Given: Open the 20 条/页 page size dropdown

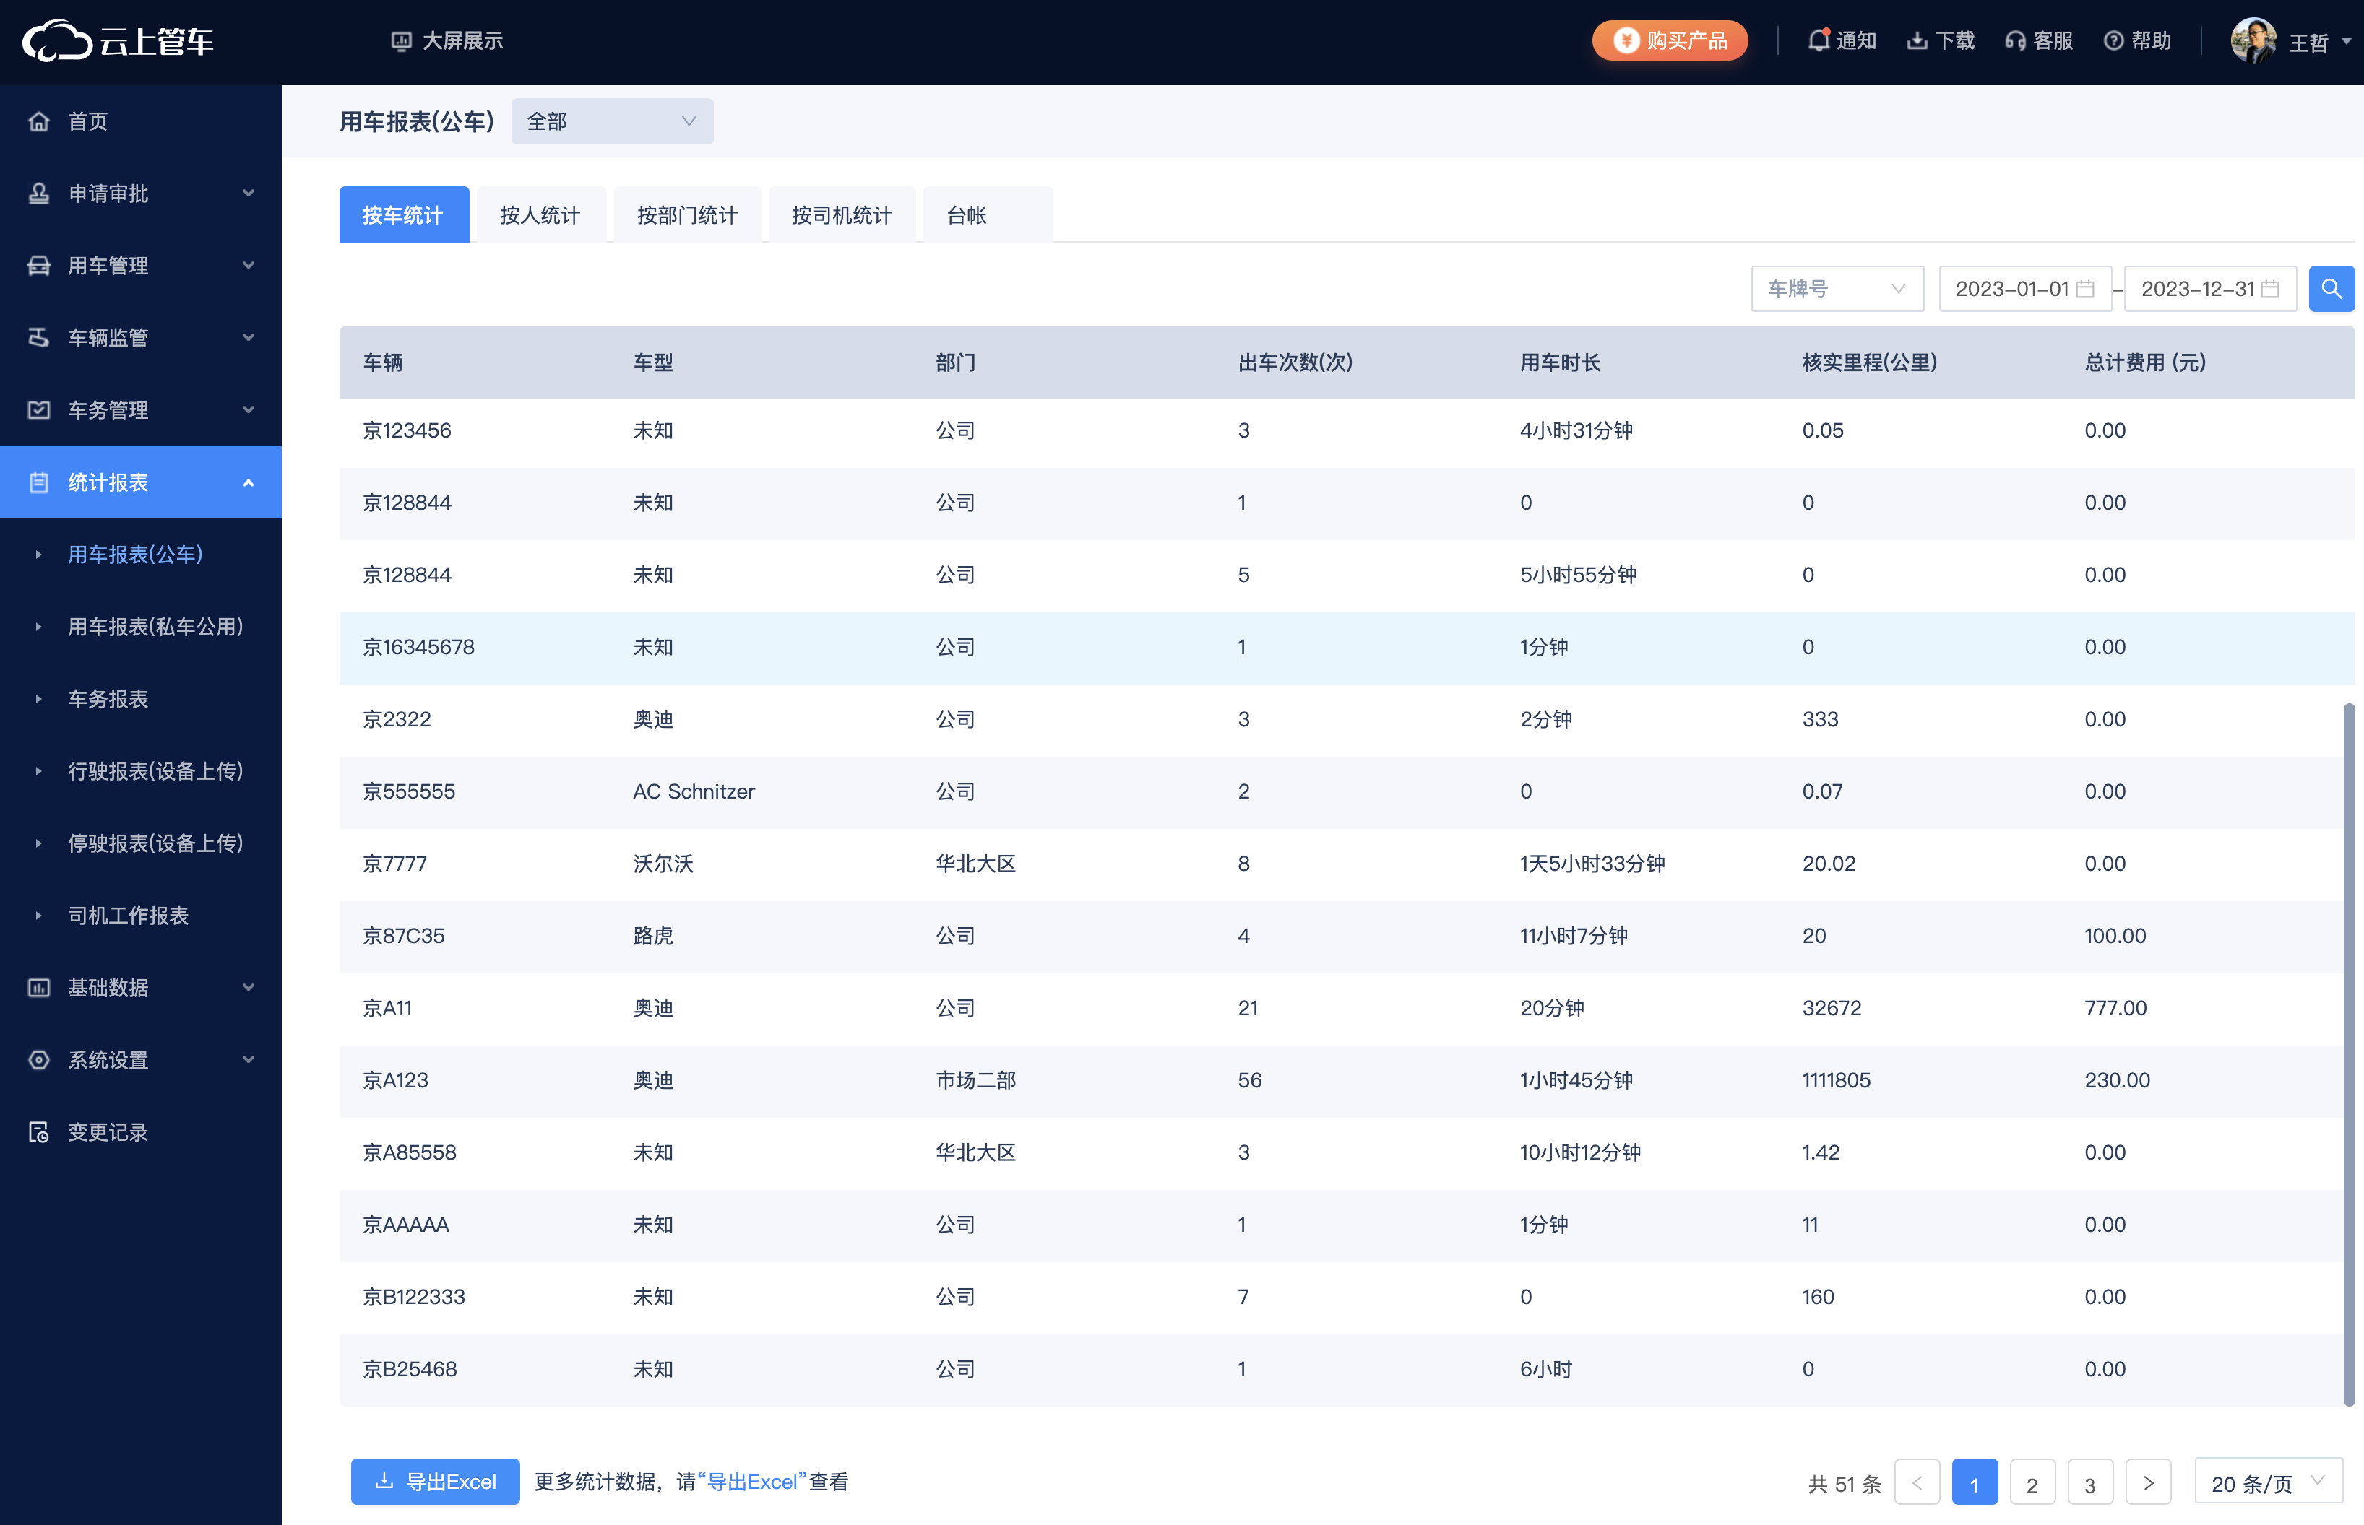Looking at the screenshot, I should pos(2267,1482).
